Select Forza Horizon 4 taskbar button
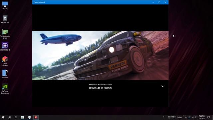Image resolution: width=213 pixels, height=120 pixels. click(x=36, y=117)
